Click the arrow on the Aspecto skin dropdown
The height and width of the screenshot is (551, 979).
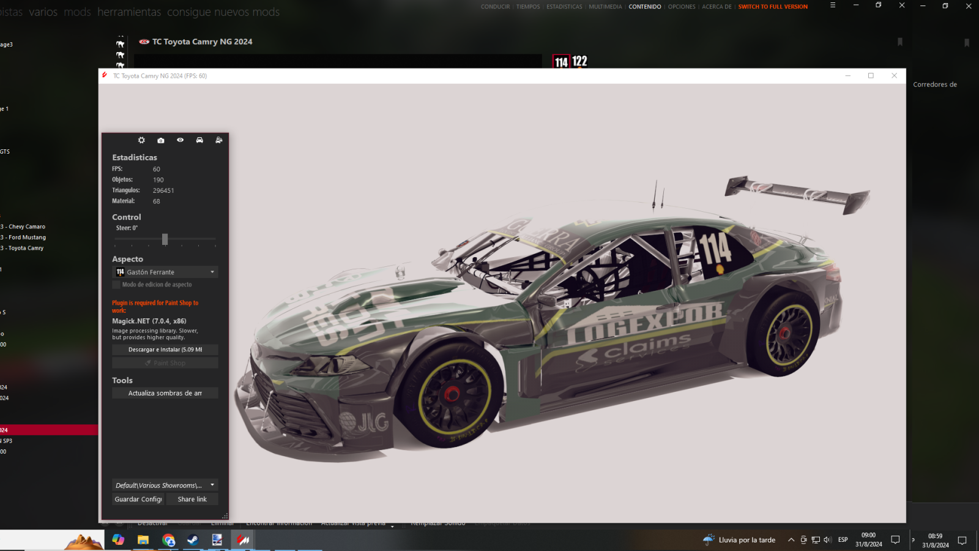(x=212, y=272)
